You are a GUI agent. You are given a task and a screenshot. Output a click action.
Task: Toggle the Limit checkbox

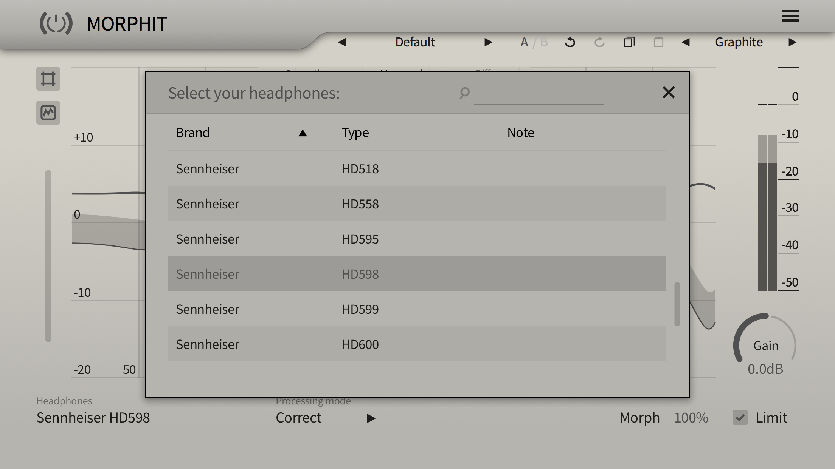[x=740, y=418]
